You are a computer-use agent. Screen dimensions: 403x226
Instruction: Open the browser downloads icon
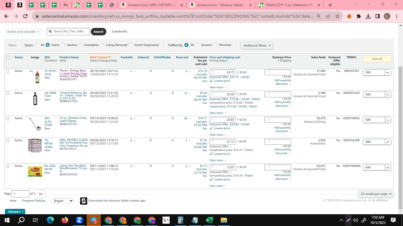(368, 16)
